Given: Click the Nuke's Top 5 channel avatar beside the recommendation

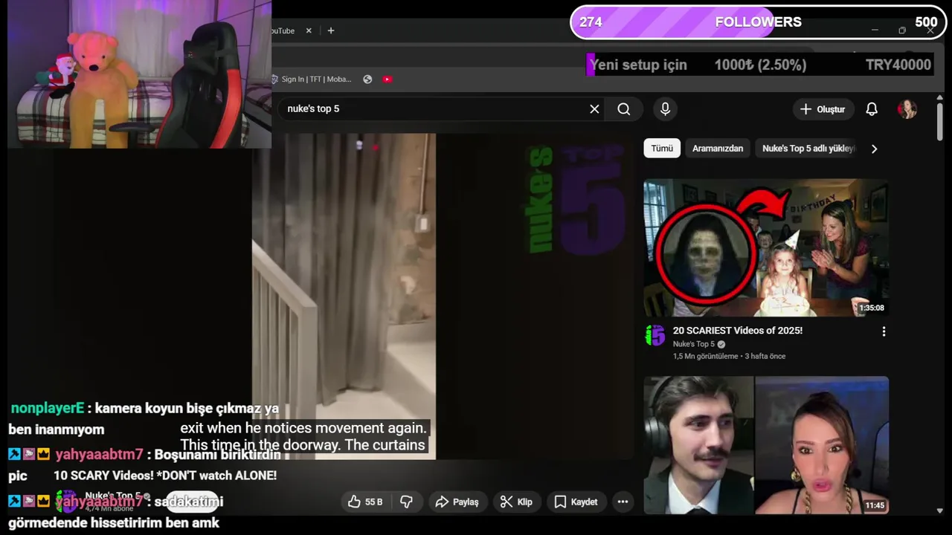Looking at the screenshot, I should (654, 335).
